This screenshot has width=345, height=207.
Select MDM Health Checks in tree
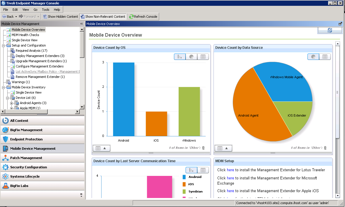pos(25,35)
